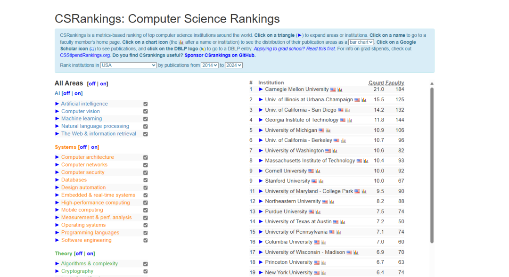Click chart icon for University of Pennsylvania
Viewport: 509px width, 277px height.
click(338, 232)
